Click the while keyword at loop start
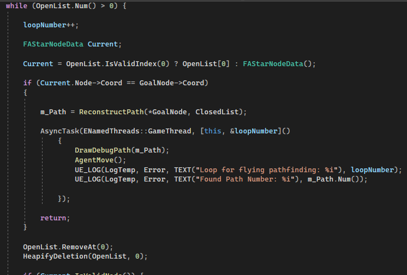Viewport: 407px width, 275px height. [x=17, y=5]
